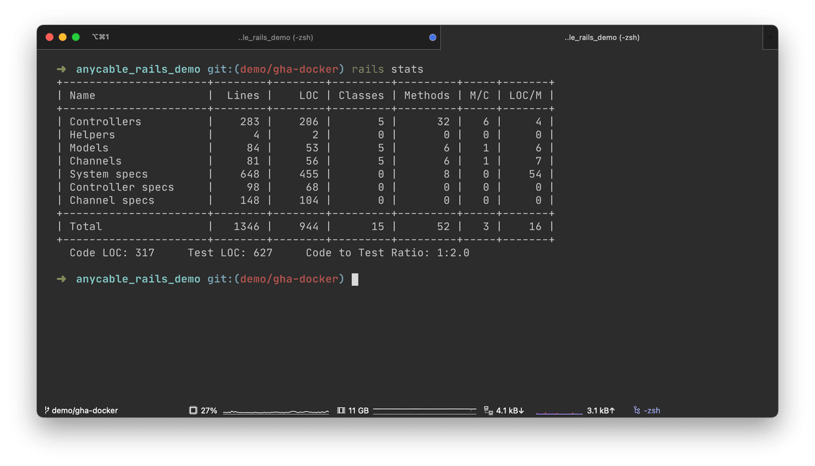Image resolution: width=815 pixels, height=466 pixels.
Task: Click the memory usage progress bar
Action: click(425, 410)
